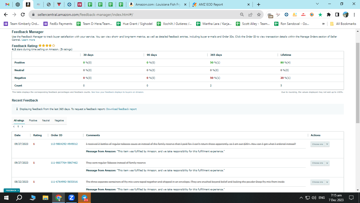Select the Positive feedback tab

click(x=33, y=121)
